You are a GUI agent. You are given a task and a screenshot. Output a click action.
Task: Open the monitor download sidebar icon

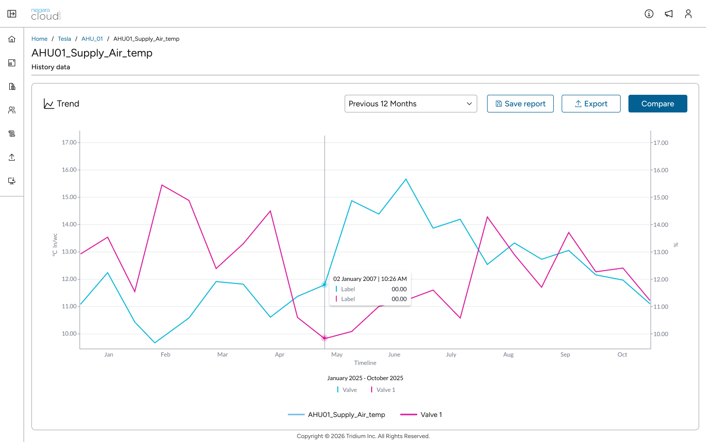click(12, 181)
